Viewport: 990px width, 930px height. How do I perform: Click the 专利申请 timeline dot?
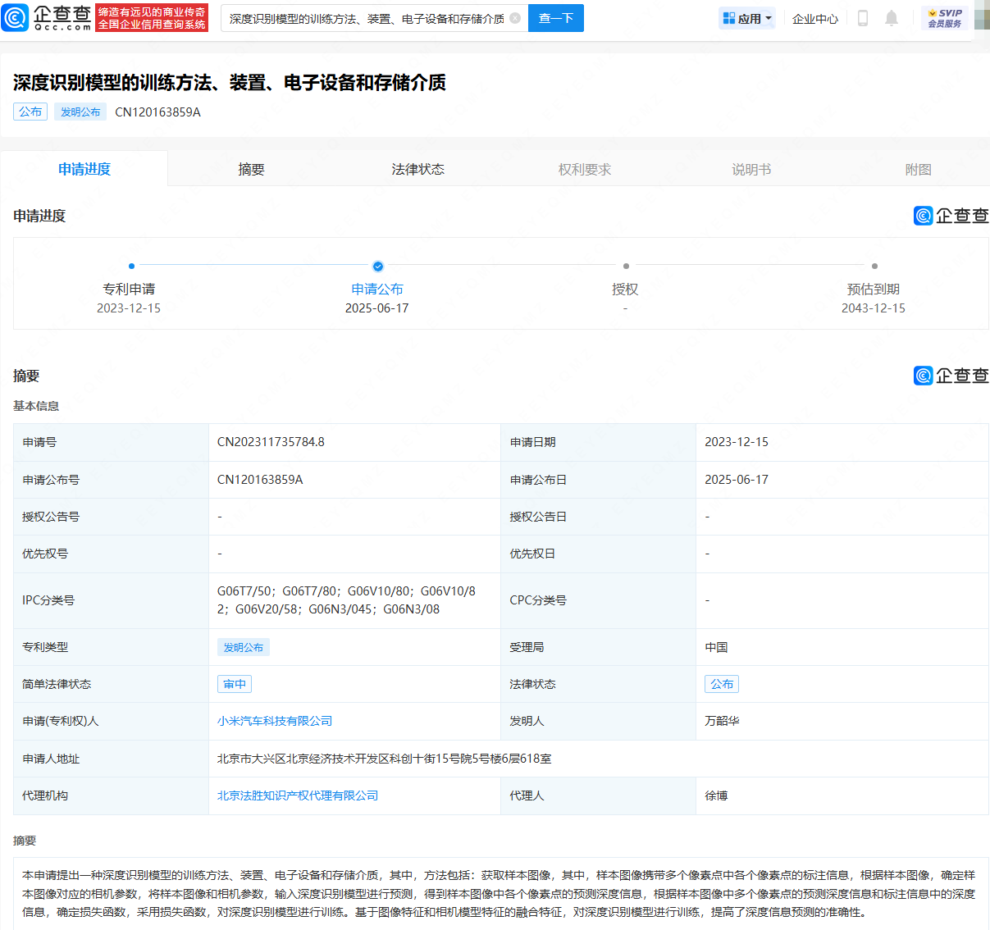point(131,266)
